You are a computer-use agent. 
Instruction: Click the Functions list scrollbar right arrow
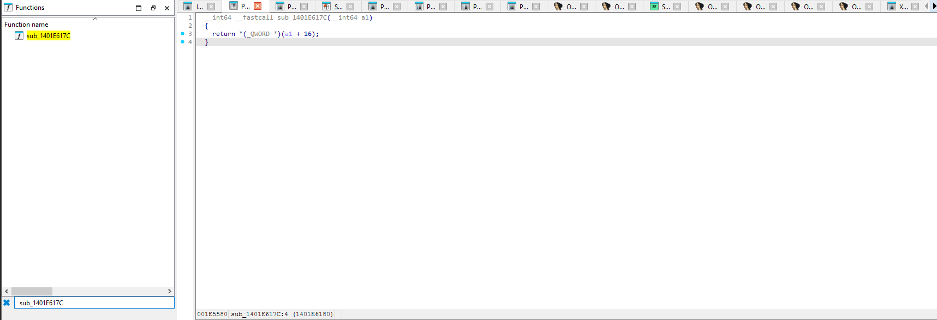[x=170, y=292]
